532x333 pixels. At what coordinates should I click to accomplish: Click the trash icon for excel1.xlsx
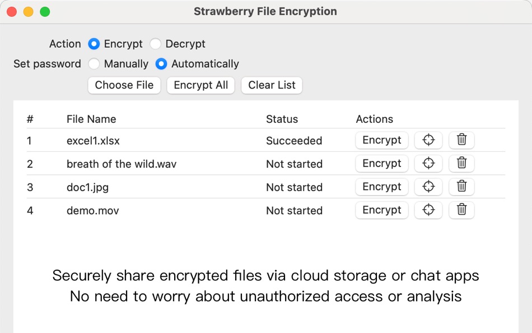461,140
